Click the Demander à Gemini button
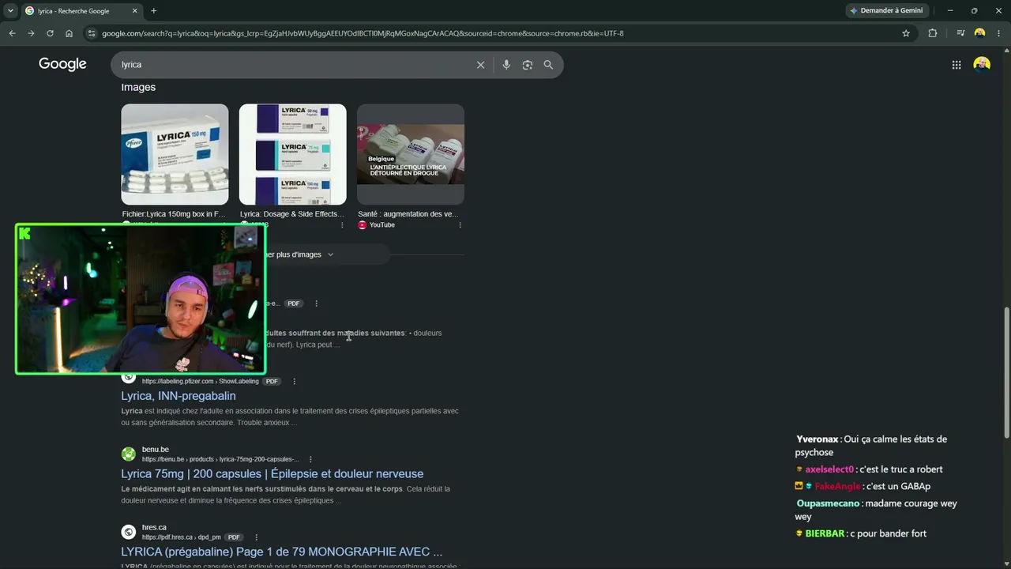Image resolution: width=1011 pixels, height=569 pixels. (x=886, y=11)
